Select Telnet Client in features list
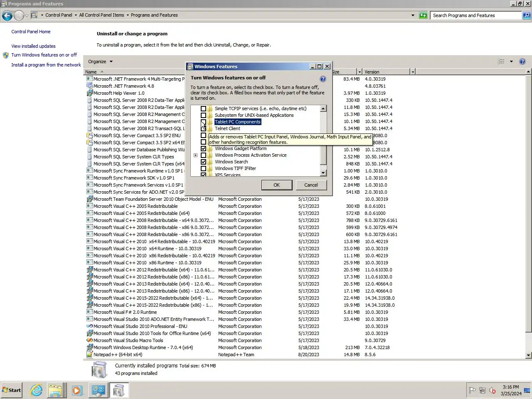Screen dimensions: 532x399 [x=227, y=128]
